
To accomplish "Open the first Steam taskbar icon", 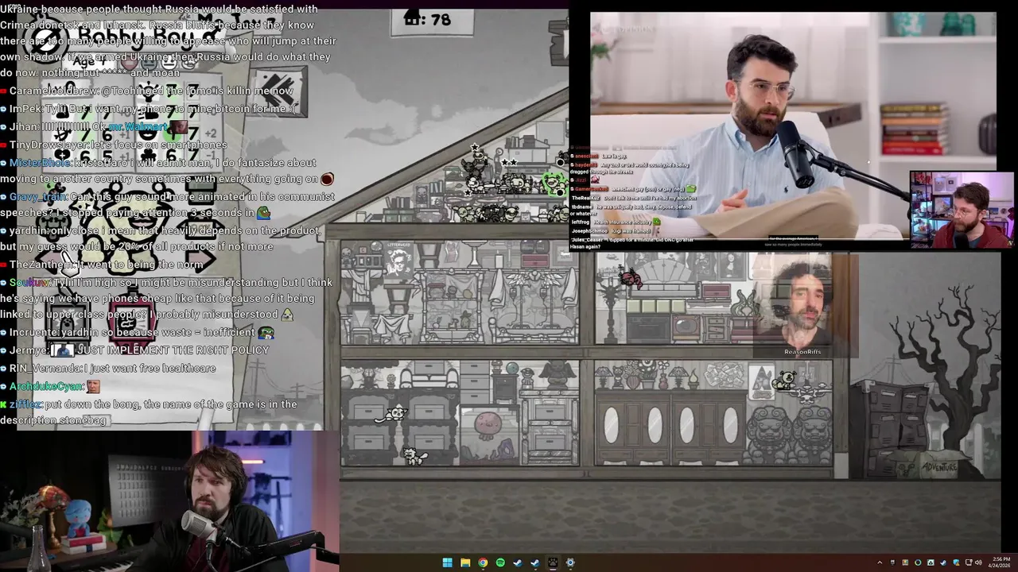I will click(x=518, y=562).
